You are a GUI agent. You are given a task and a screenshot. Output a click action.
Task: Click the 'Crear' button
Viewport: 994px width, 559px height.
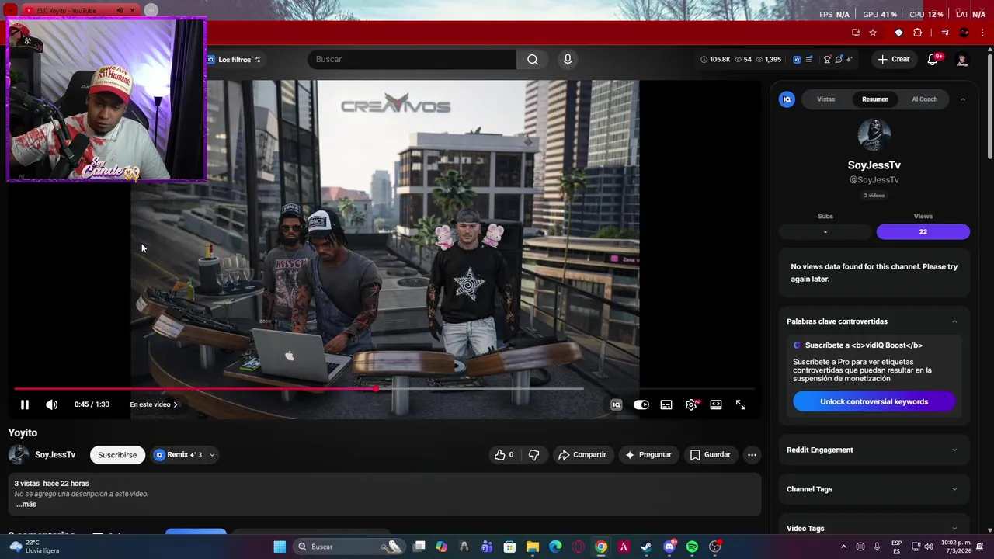tap(893, 59)
